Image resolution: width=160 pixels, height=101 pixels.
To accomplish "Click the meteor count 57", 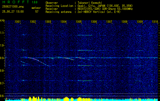I will (x=37, y=12).
